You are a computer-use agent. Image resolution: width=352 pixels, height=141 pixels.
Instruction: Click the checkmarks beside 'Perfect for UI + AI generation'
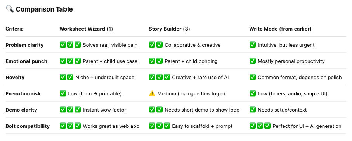pos(260,126)
